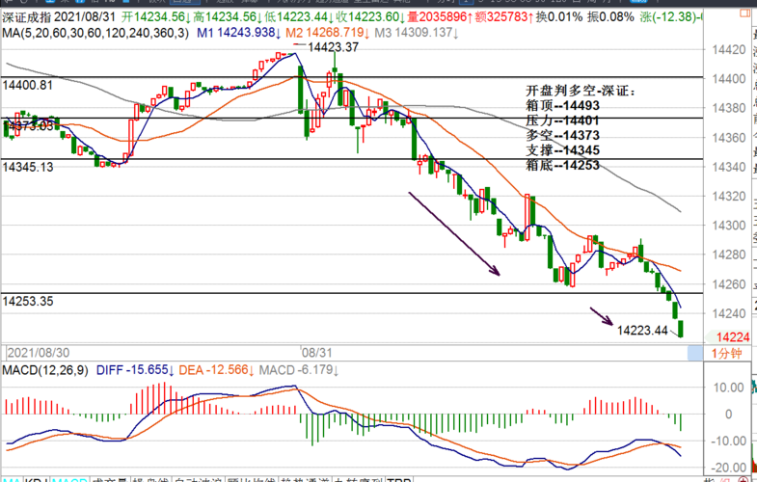Screen dimensions: 757x482
Task: Select the MACD indicator tab at bottom
Action: pos(68,479)
